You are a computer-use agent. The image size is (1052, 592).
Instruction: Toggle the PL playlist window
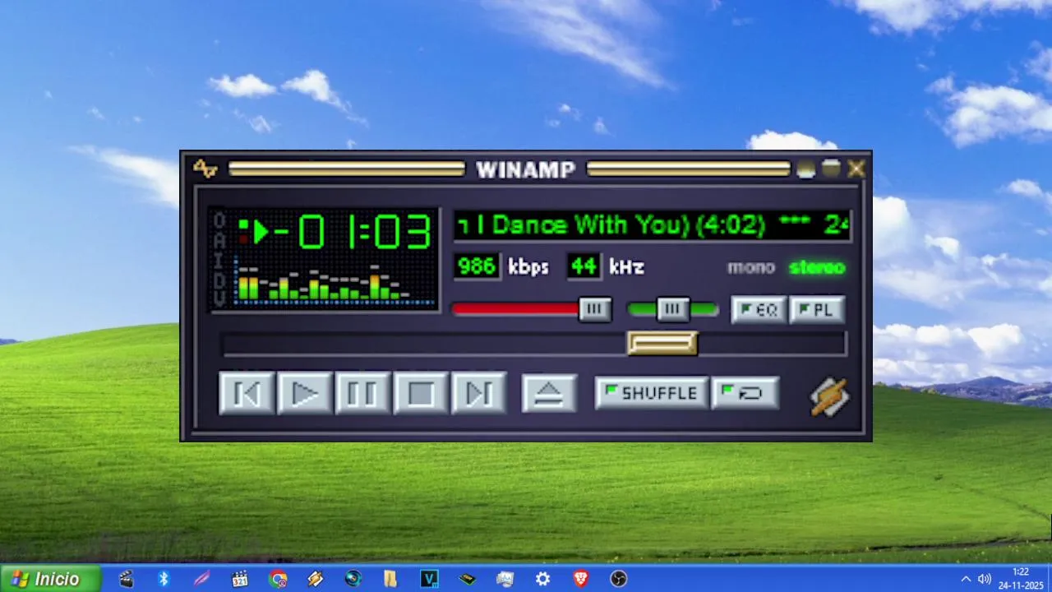pos(817,310)
